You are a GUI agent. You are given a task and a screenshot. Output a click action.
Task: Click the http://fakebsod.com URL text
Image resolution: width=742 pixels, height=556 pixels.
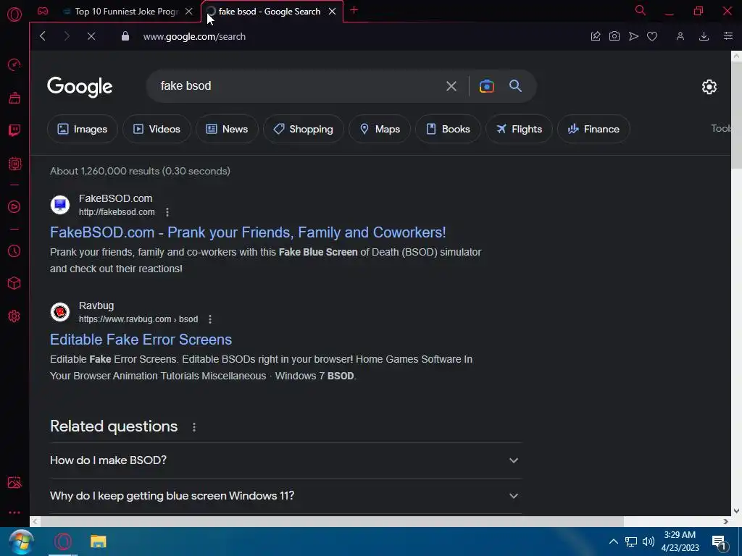tap(117, 212)
